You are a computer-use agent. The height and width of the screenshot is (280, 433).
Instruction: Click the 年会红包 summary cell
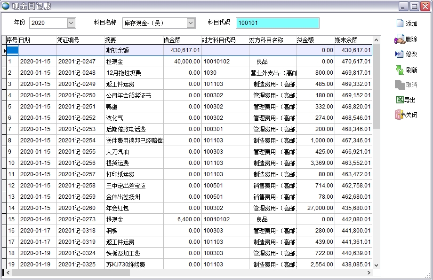(x=117, y=208)
